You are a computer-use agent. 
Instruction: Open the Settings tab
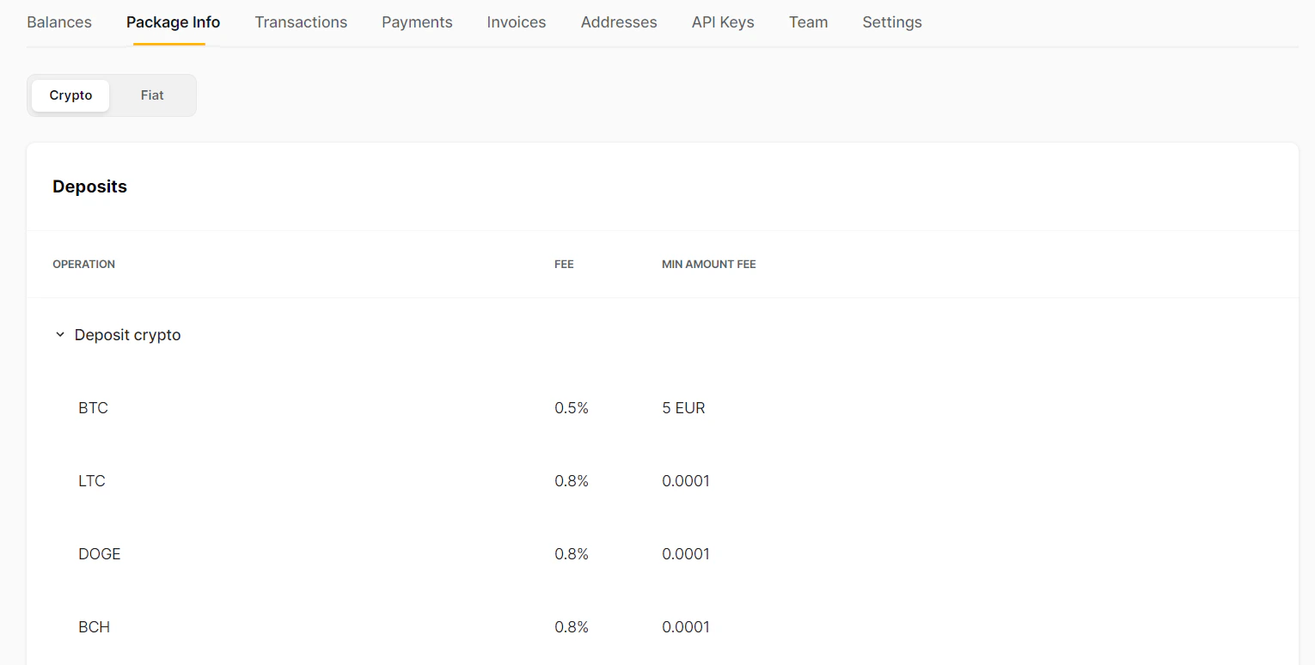tap(892, 22)
